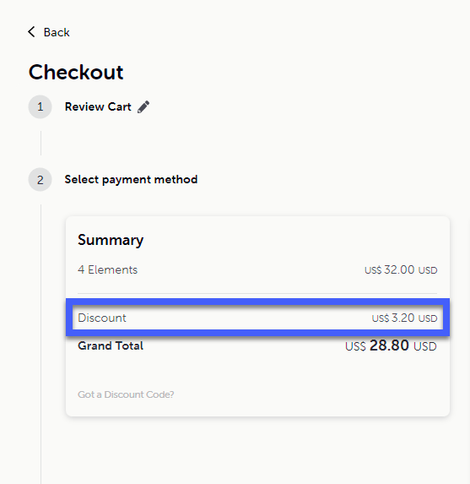
Task: Click the step 2 circle indicator
Action: (x=41, y=180)
